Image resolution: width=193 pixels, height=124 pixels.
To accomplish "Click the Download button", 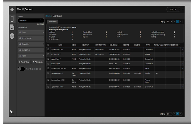I will tap(52, 22).
